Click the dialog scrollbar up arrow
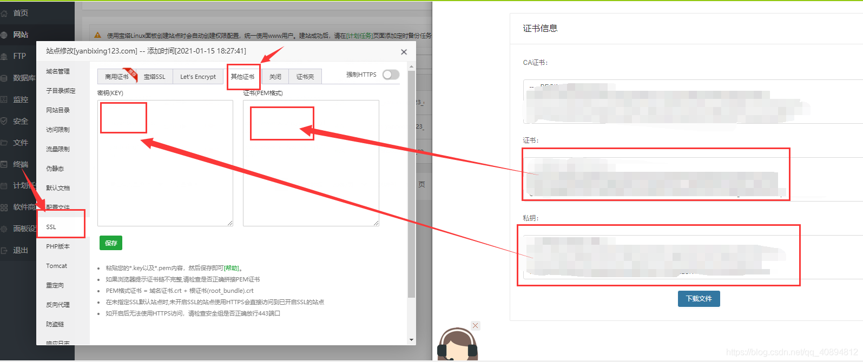The width and height of the screenshot is (863, 362). point(411,66)
